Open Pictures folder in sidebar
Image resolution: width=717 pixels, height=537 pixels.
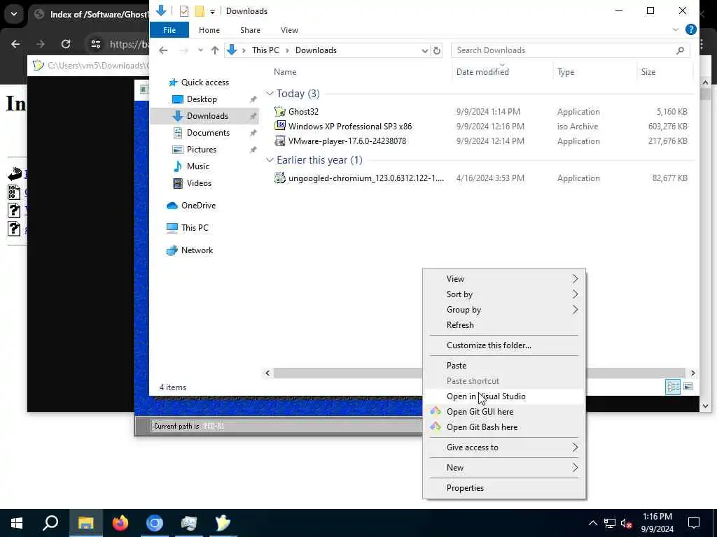pos(202,150)
